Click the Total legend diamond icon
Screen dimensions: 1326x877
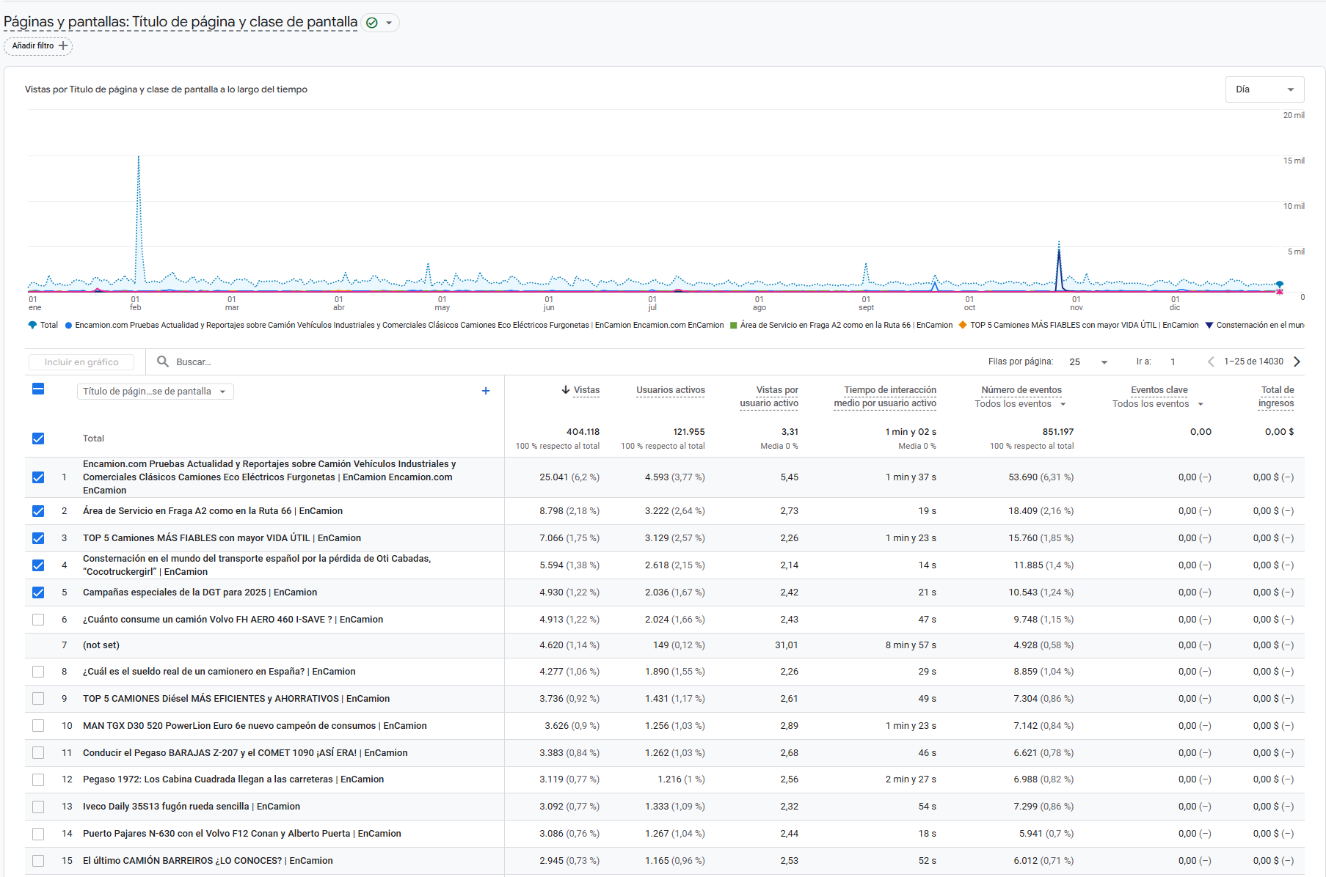[x=32, y=325]
